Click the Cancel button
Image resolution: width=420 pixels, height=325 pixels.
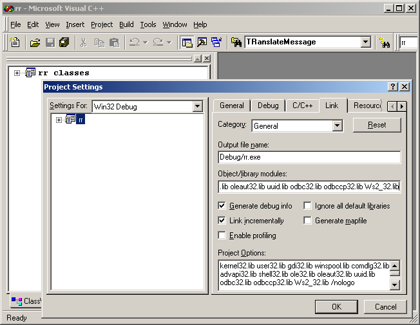tap(385, 306)
